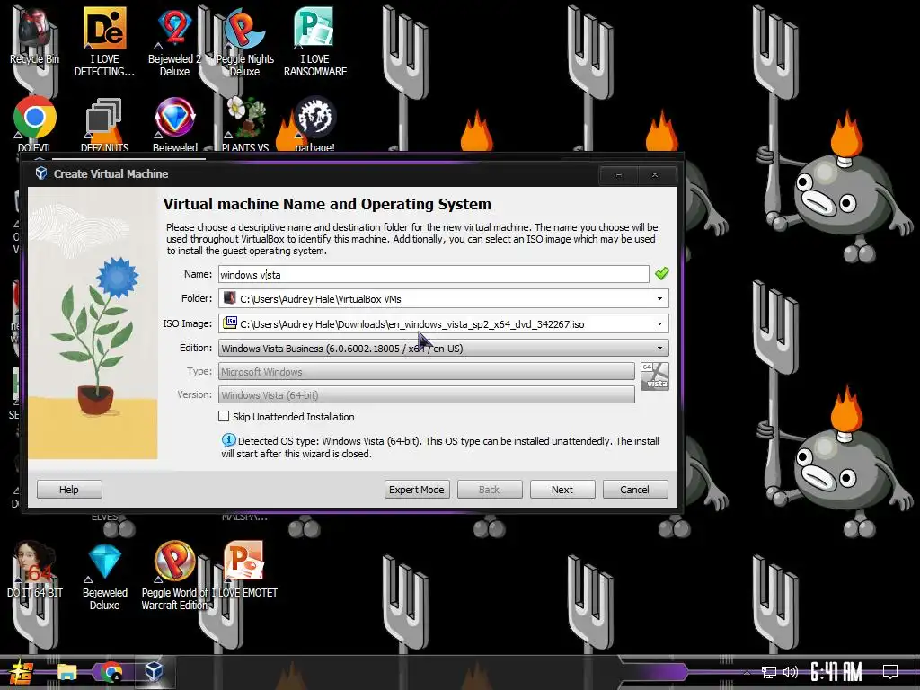Open File Explorer from the taskbar
The width and height of the screenshot is (920, 690).
tap(66, 672)
